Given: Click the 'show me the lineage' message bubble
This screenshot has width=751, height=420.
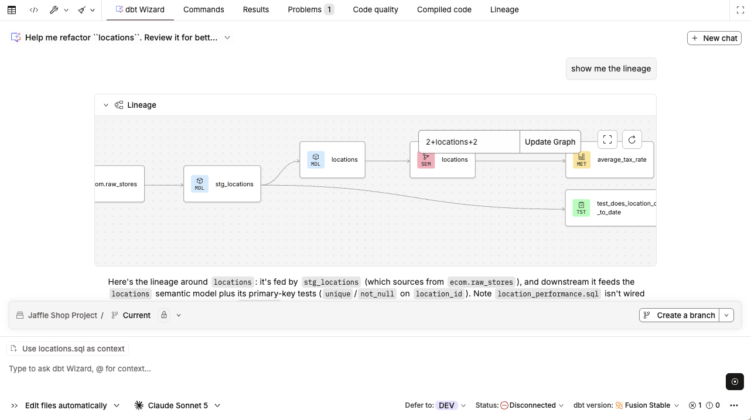Looking at the screenshot, I should pyautogui.click(x=611, y=69).
